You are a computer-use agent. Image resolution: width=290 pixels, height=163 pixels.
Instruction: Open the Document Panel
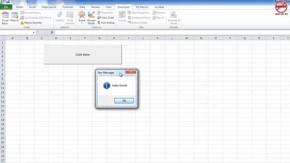coord(174,18)
